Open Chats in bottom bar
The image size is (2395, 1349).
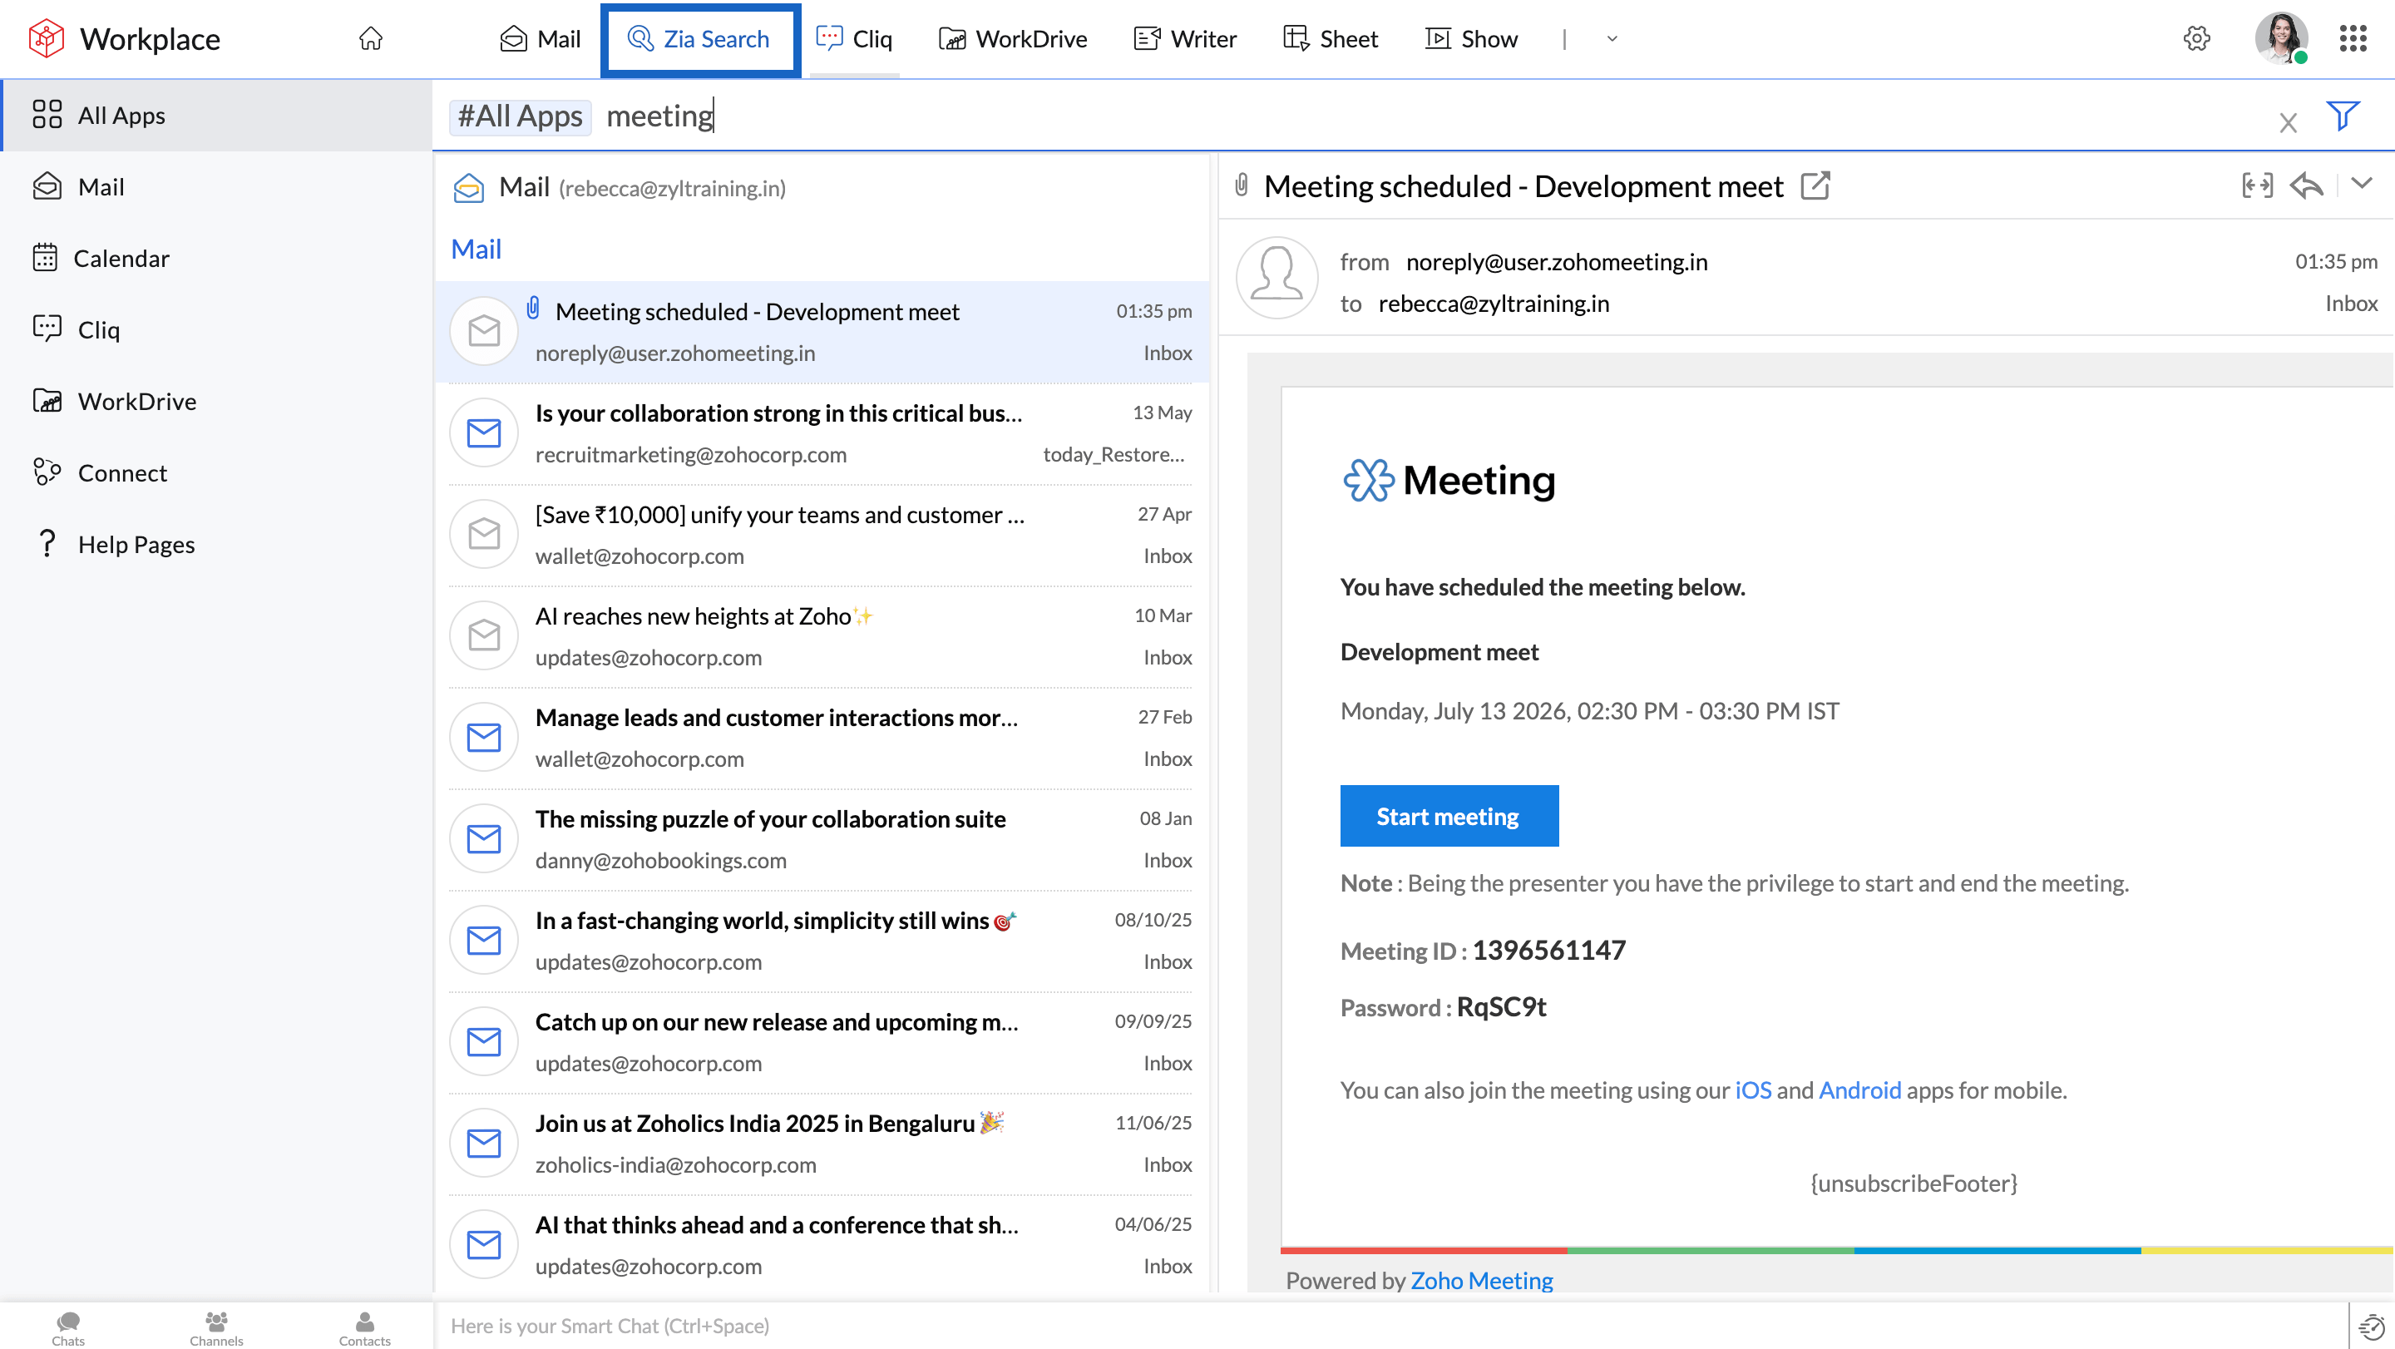pyautogui.click(x=68, y=1327)
